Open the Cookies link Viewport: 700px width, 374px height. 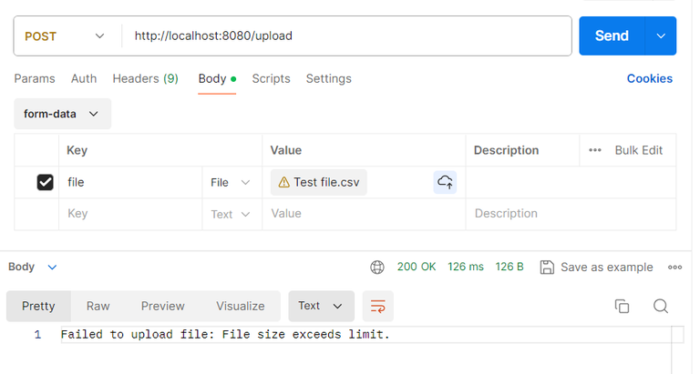click(649, 78)
